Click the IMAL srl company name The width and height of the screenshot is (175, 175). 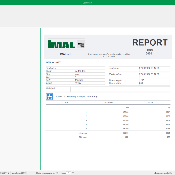(65, 54)
